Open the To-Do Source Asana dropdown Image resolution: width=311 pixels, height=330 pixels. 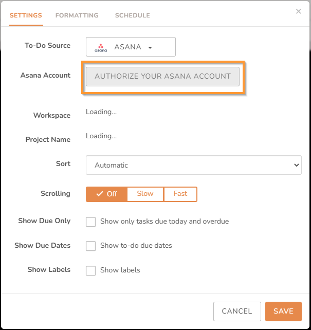pos(131,47)
